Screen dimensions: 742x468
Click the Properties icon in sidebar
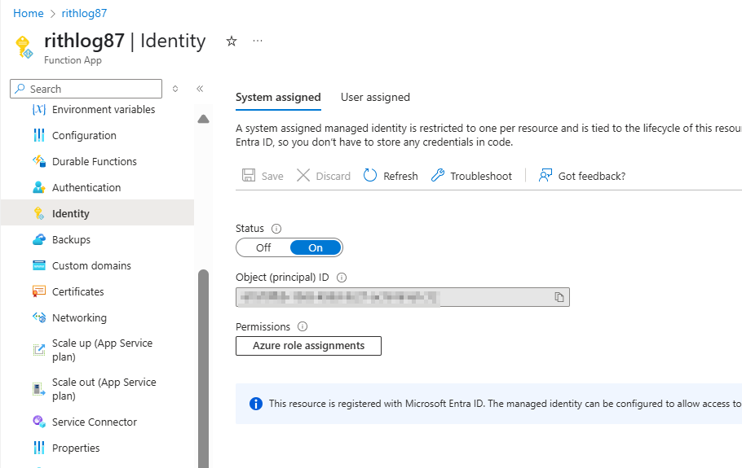[x=39, y=448]
